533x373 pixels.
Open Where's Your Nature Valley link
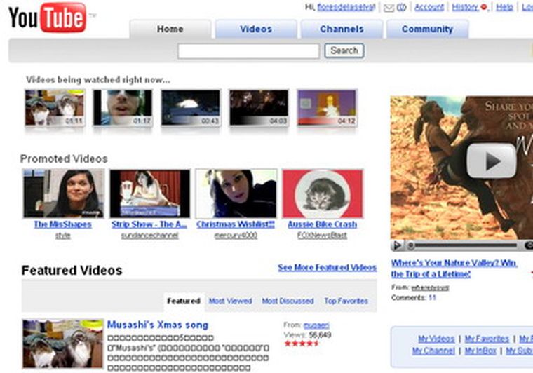pos(454,269)
